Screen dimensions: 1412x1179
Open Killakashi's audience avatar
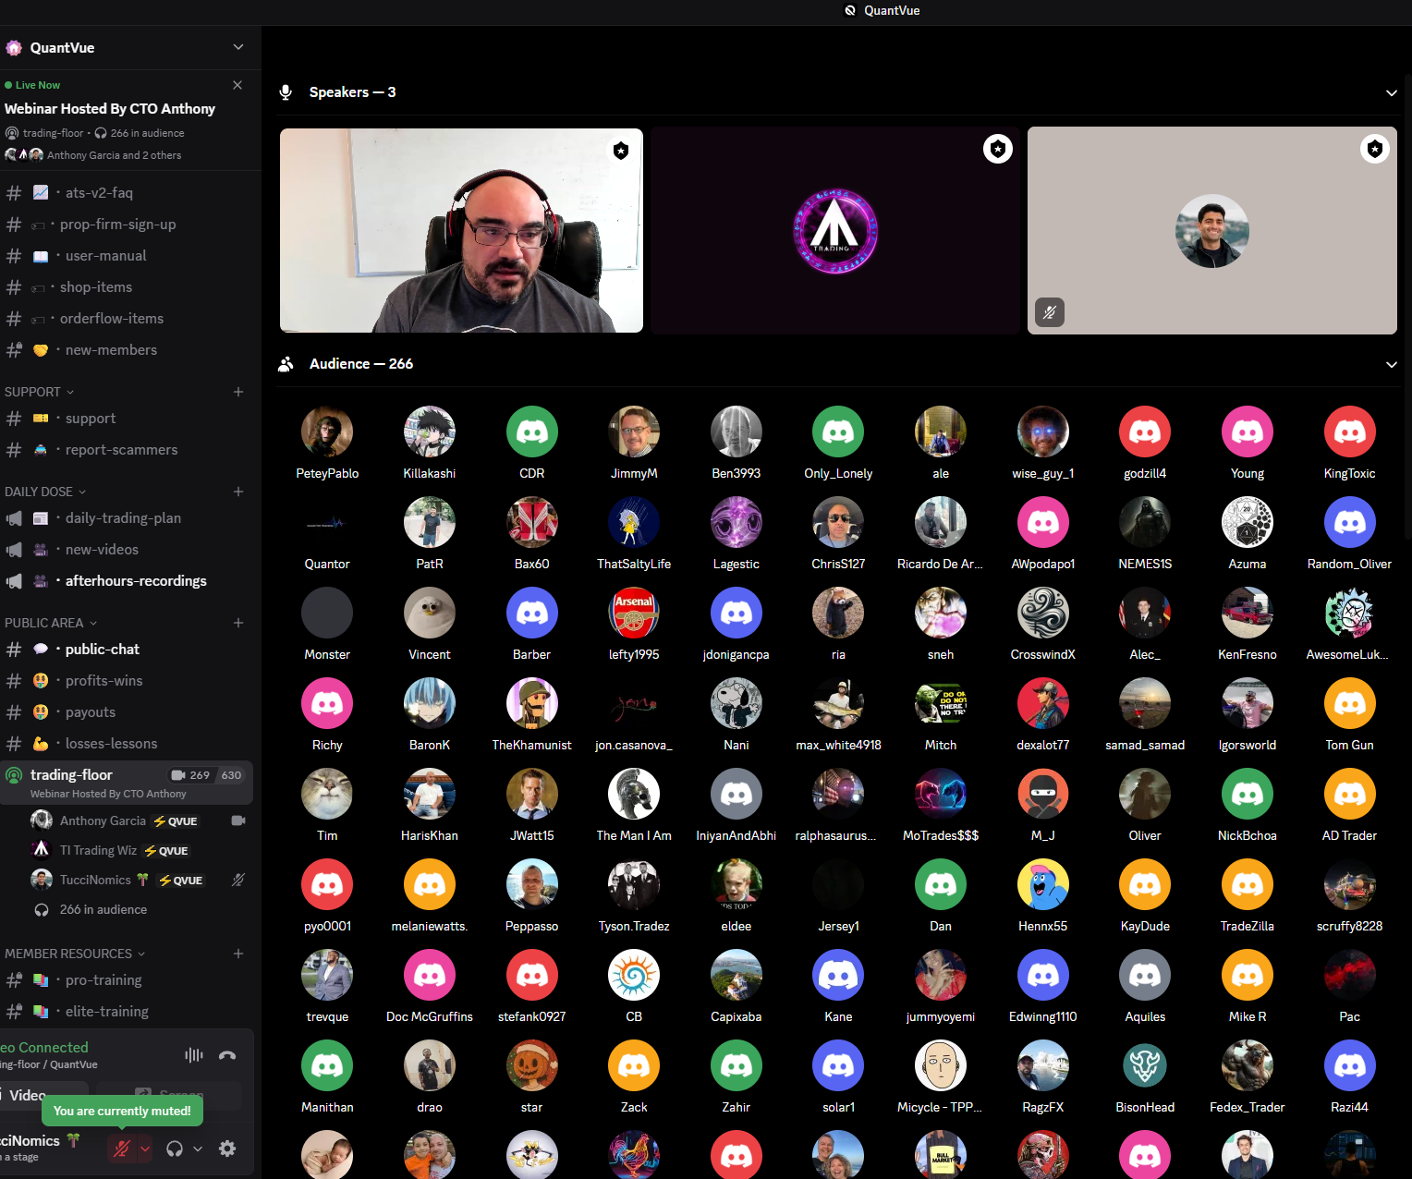click(430, 431)
